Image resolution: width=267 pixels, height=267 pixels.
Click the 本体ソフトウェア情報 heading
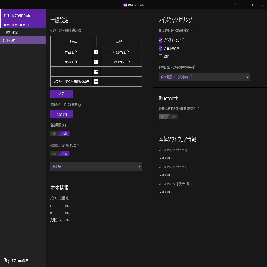177,139
